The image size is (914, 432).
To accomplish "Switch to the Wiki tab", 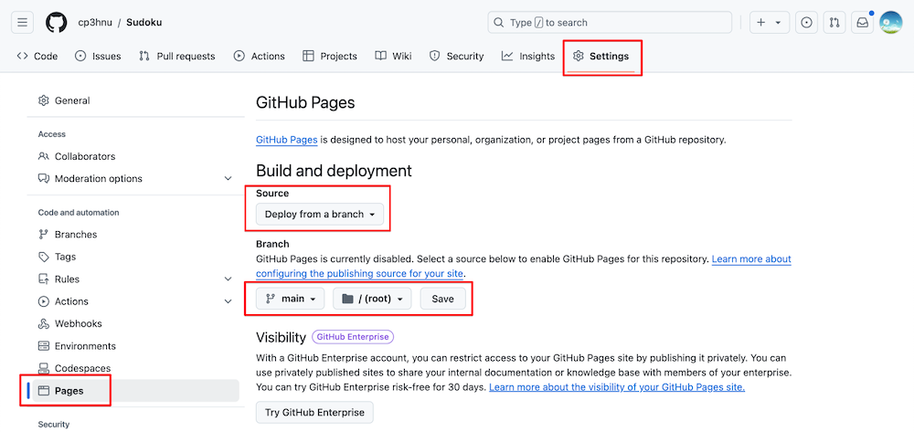I will pyautogui.click(x=393, y=56).
